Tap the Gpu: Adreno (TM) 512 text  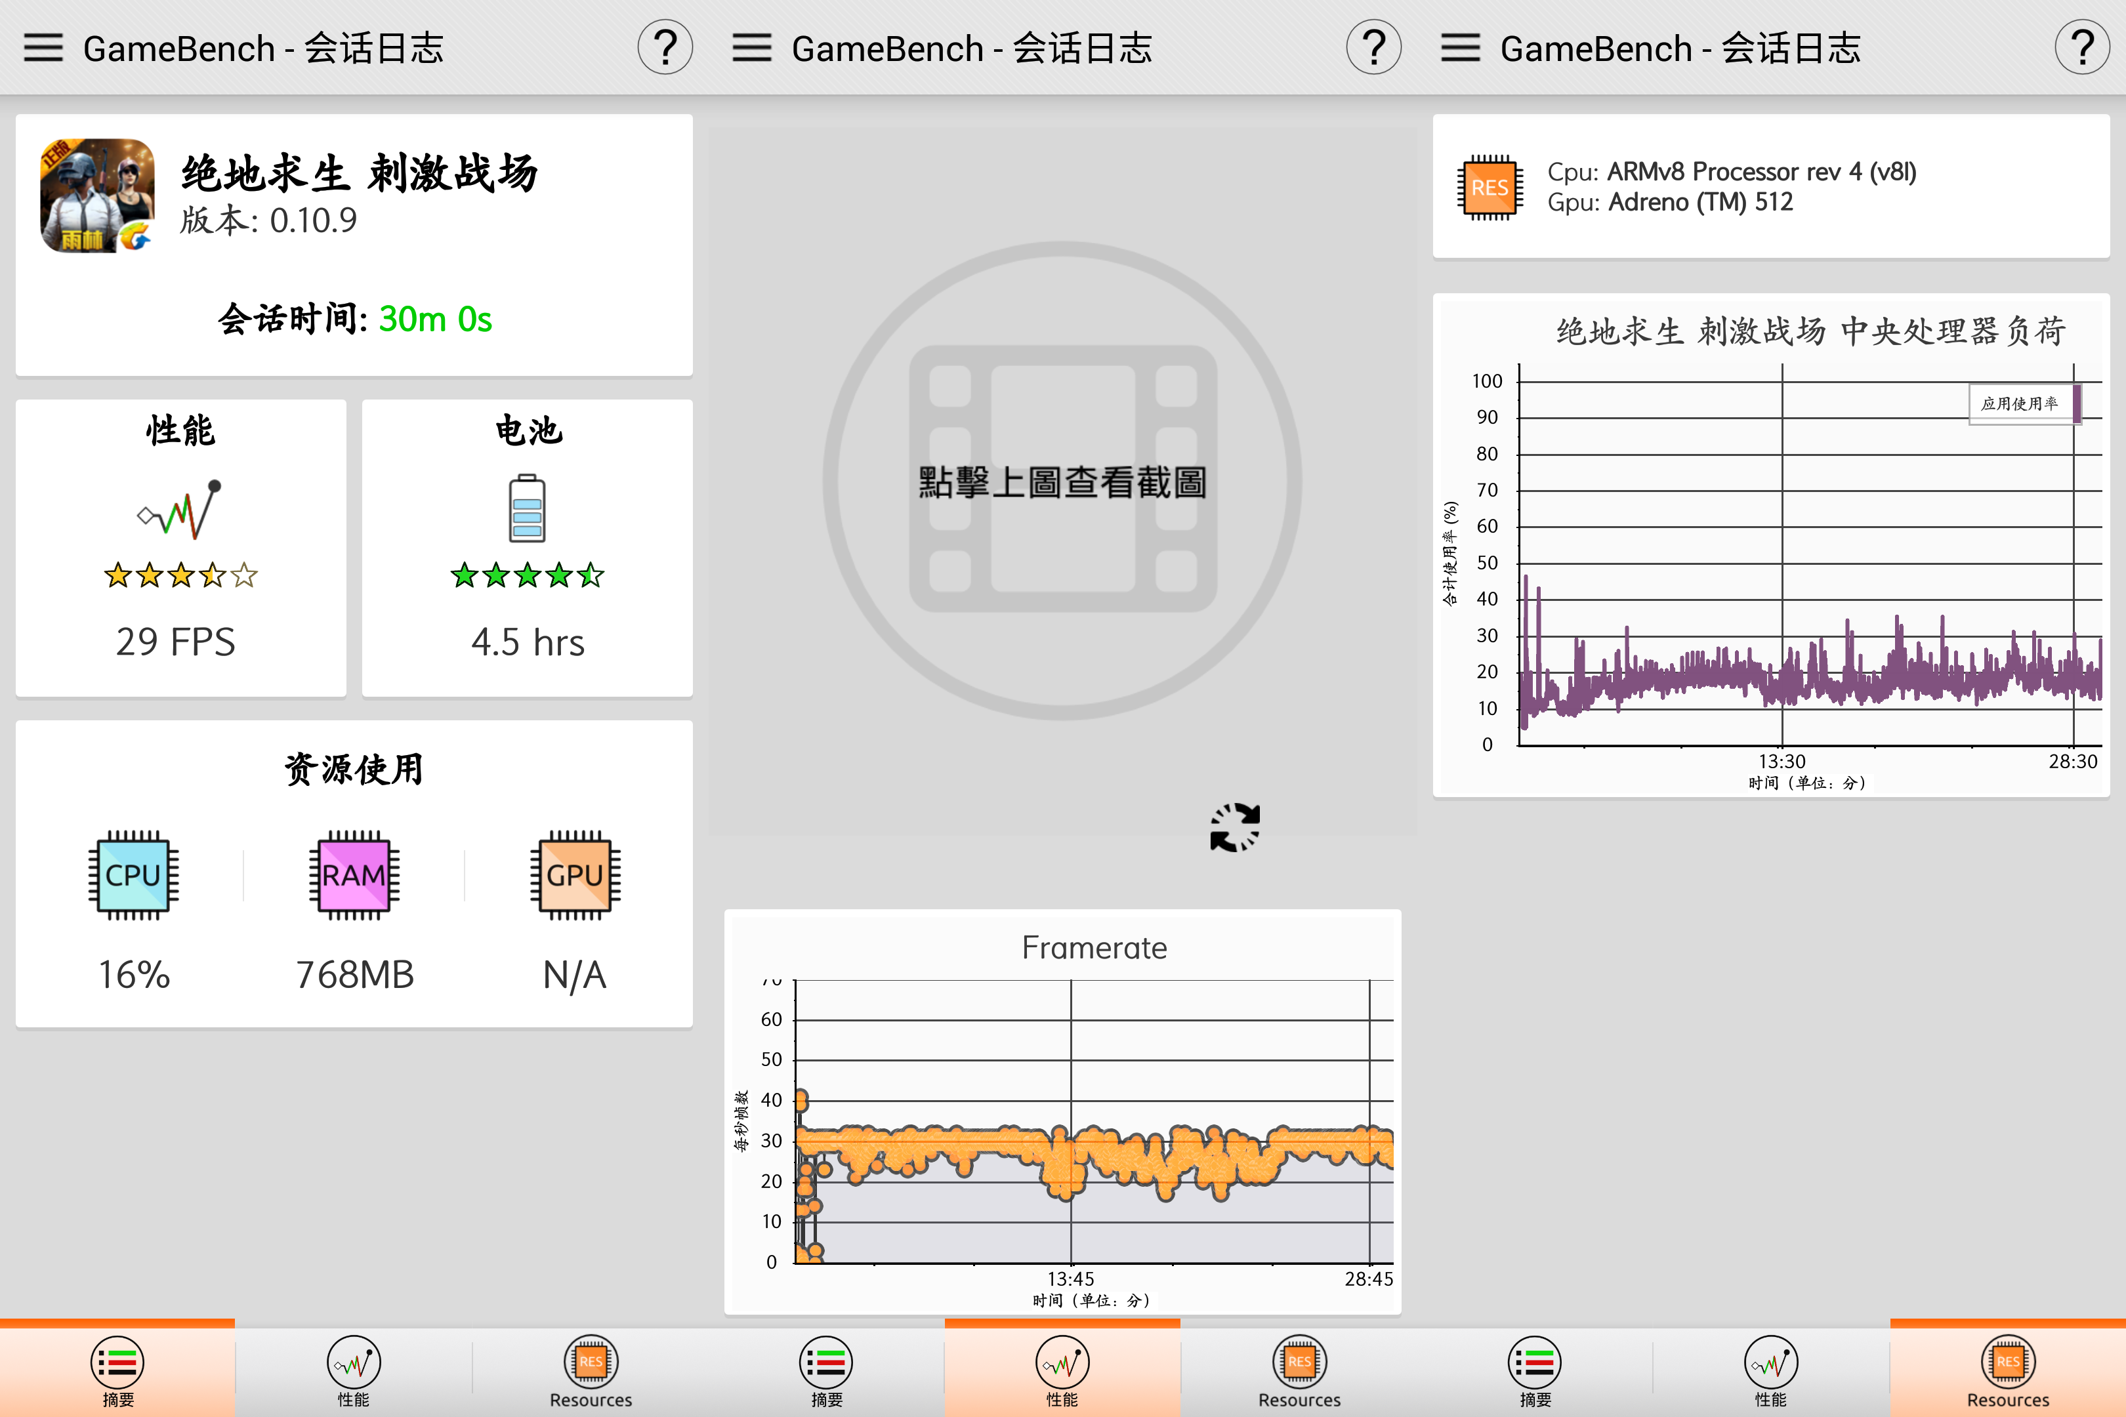click(x=1671, y=203)
